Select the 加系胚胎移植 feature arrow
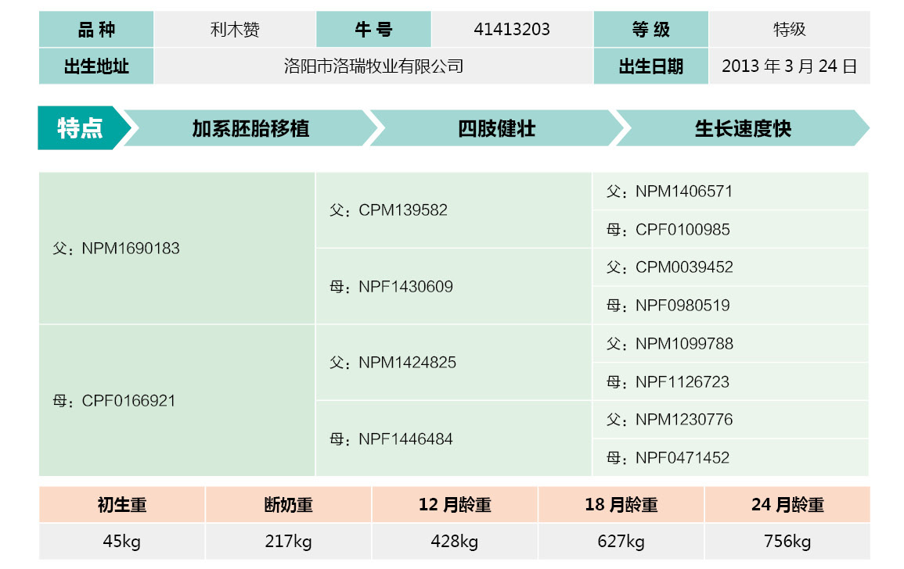Image resolution: width=904 pixels, height=569 pixels. 250,128
